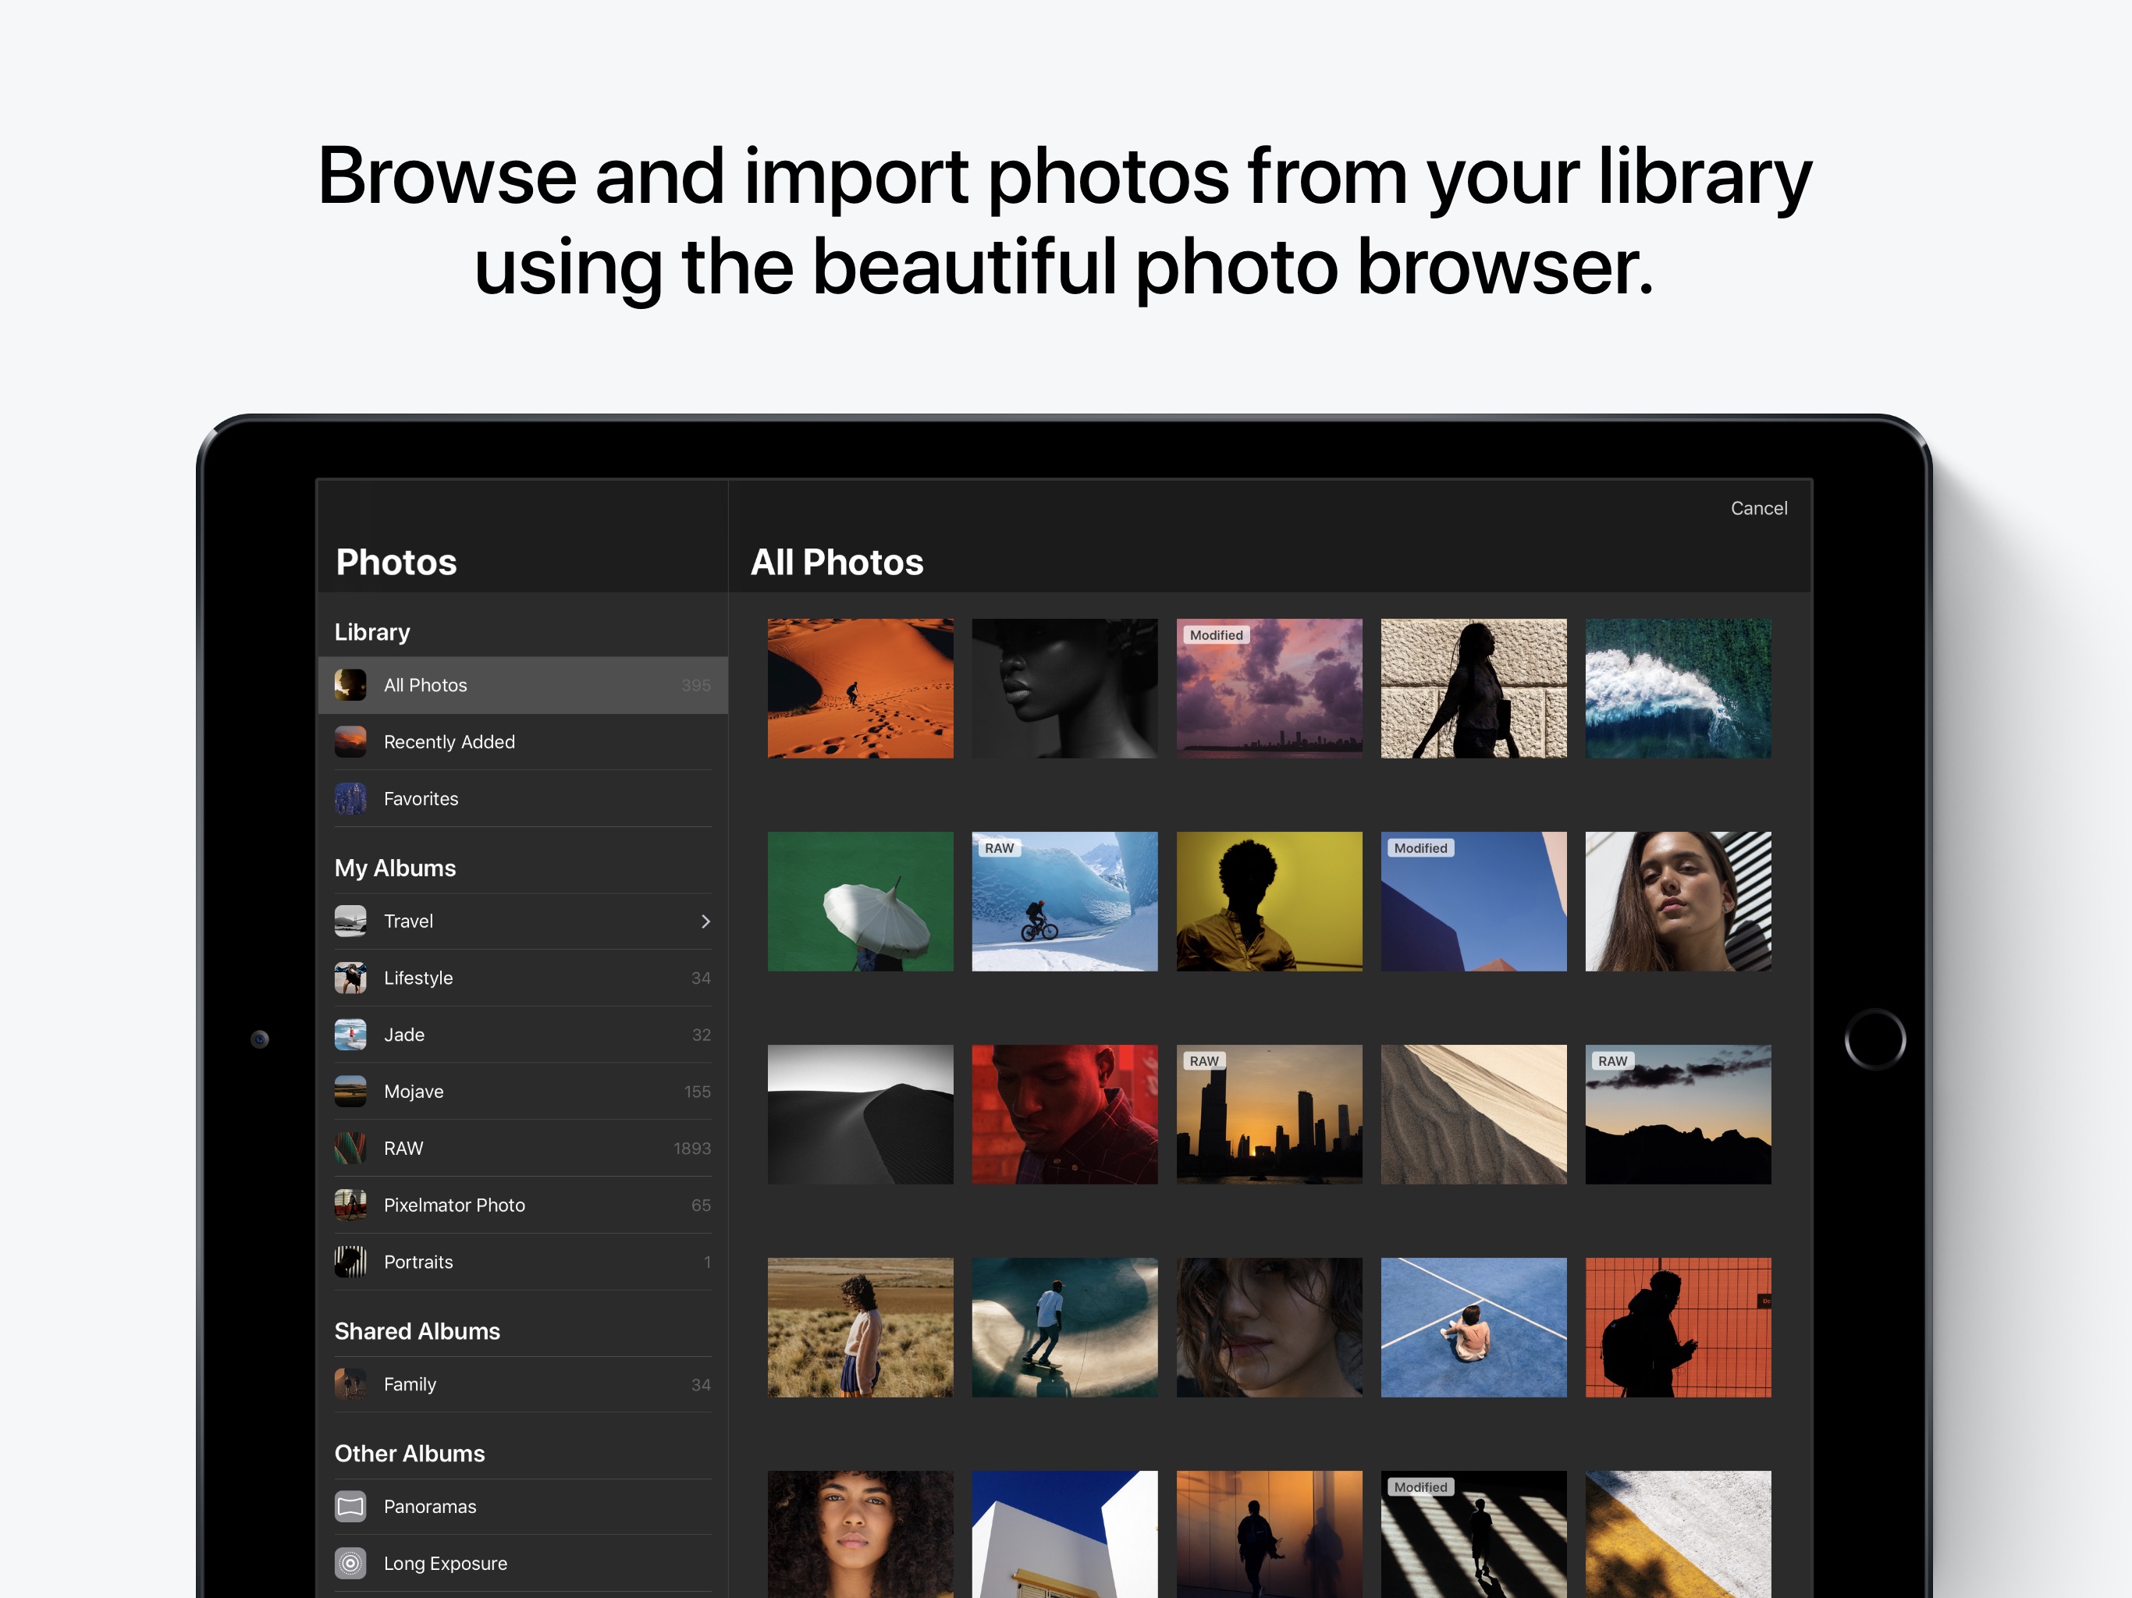Click the 155 count beside Mojave
This screenshot has height=1598, width=2132.
click(697, 1092)
